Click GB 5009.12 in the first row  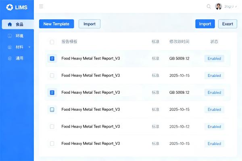click(179, 58)
